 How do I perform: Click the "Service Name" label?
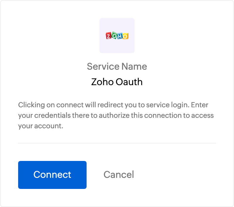pyautogui.click(x=117, y=66)
